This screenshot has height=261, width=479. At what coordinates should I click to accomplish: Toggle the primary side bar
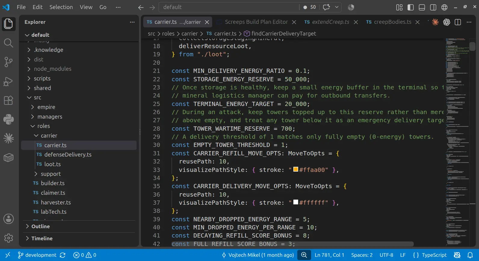click(410, 7)
